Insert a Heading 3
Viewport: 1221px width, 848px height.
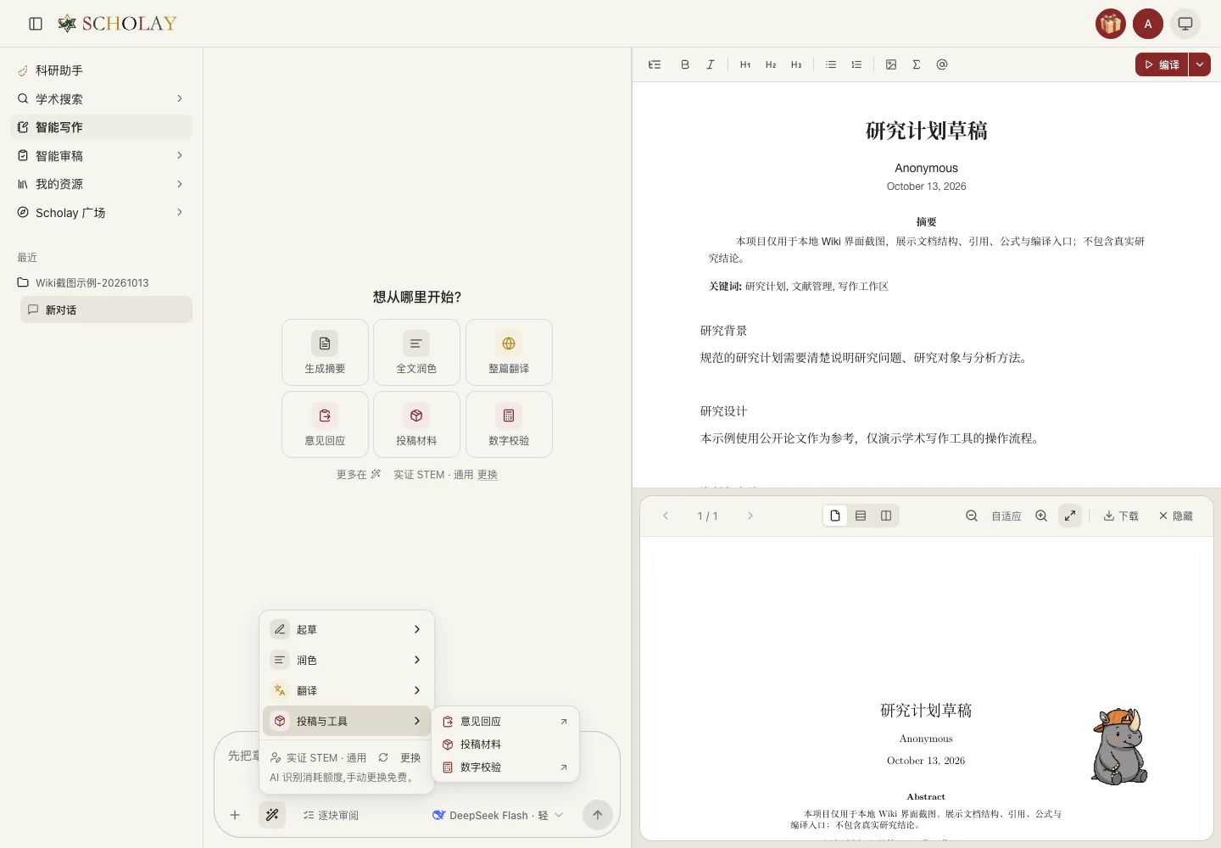(796, 64)
